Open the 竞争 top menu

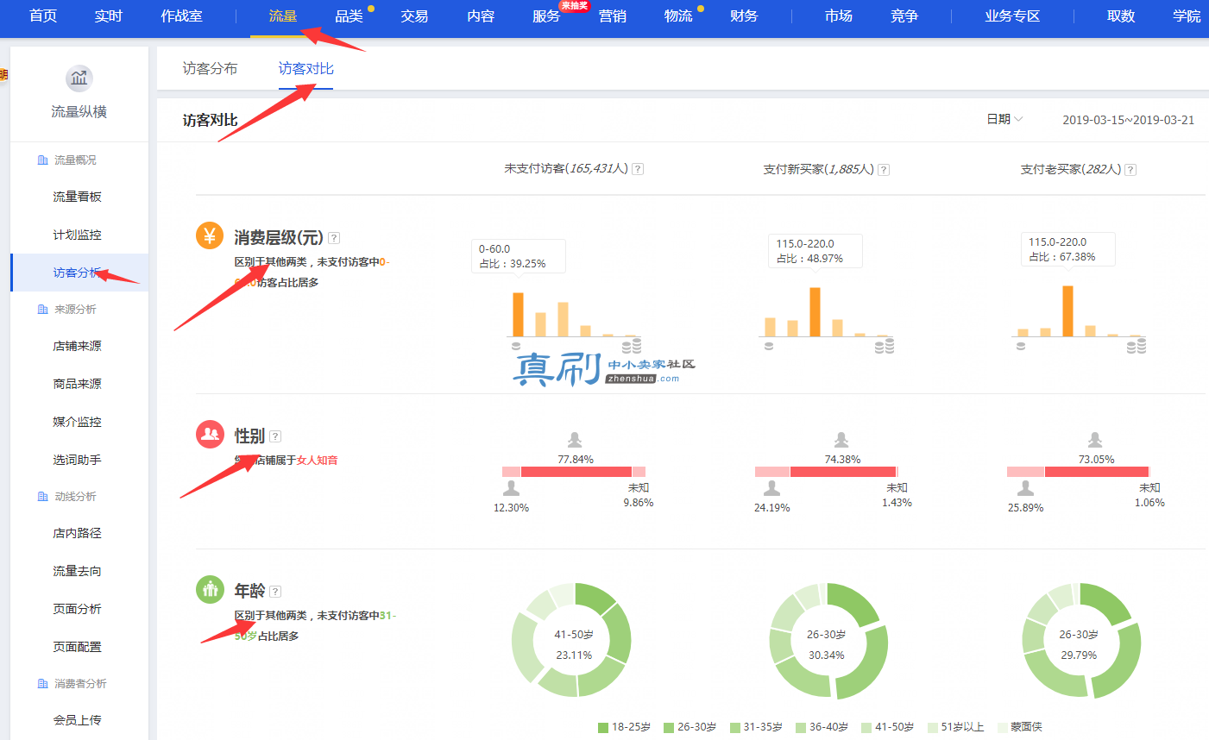coord(904,16)
